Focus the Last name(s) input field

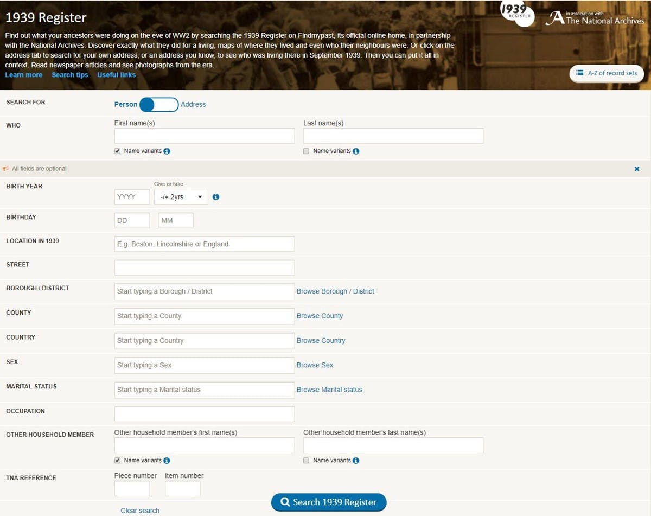pyautogui.click(x=393, y=136)
